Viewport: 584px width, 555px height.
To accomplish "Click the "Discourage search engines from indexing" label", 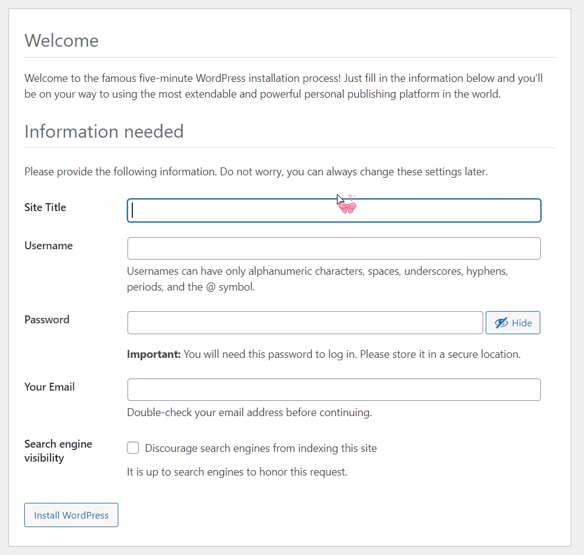I will point(260,448).
